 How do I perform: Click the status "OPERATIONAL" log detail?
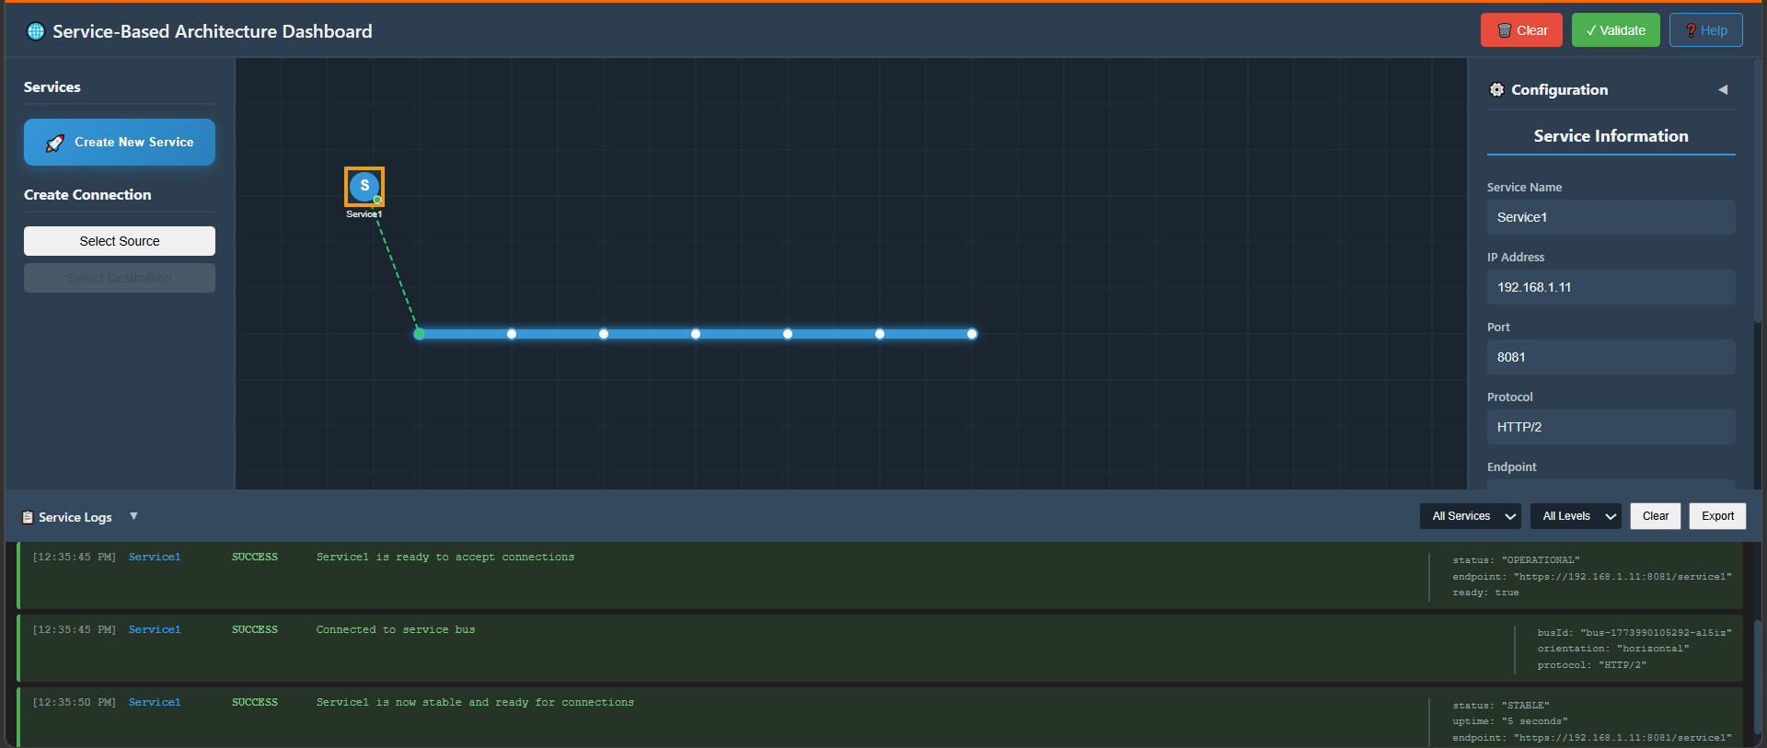click(1516, 559)
